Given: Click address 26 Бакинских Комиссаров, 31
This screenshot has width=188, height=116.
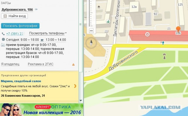Looking at the screenshot, I should (23, 96).
